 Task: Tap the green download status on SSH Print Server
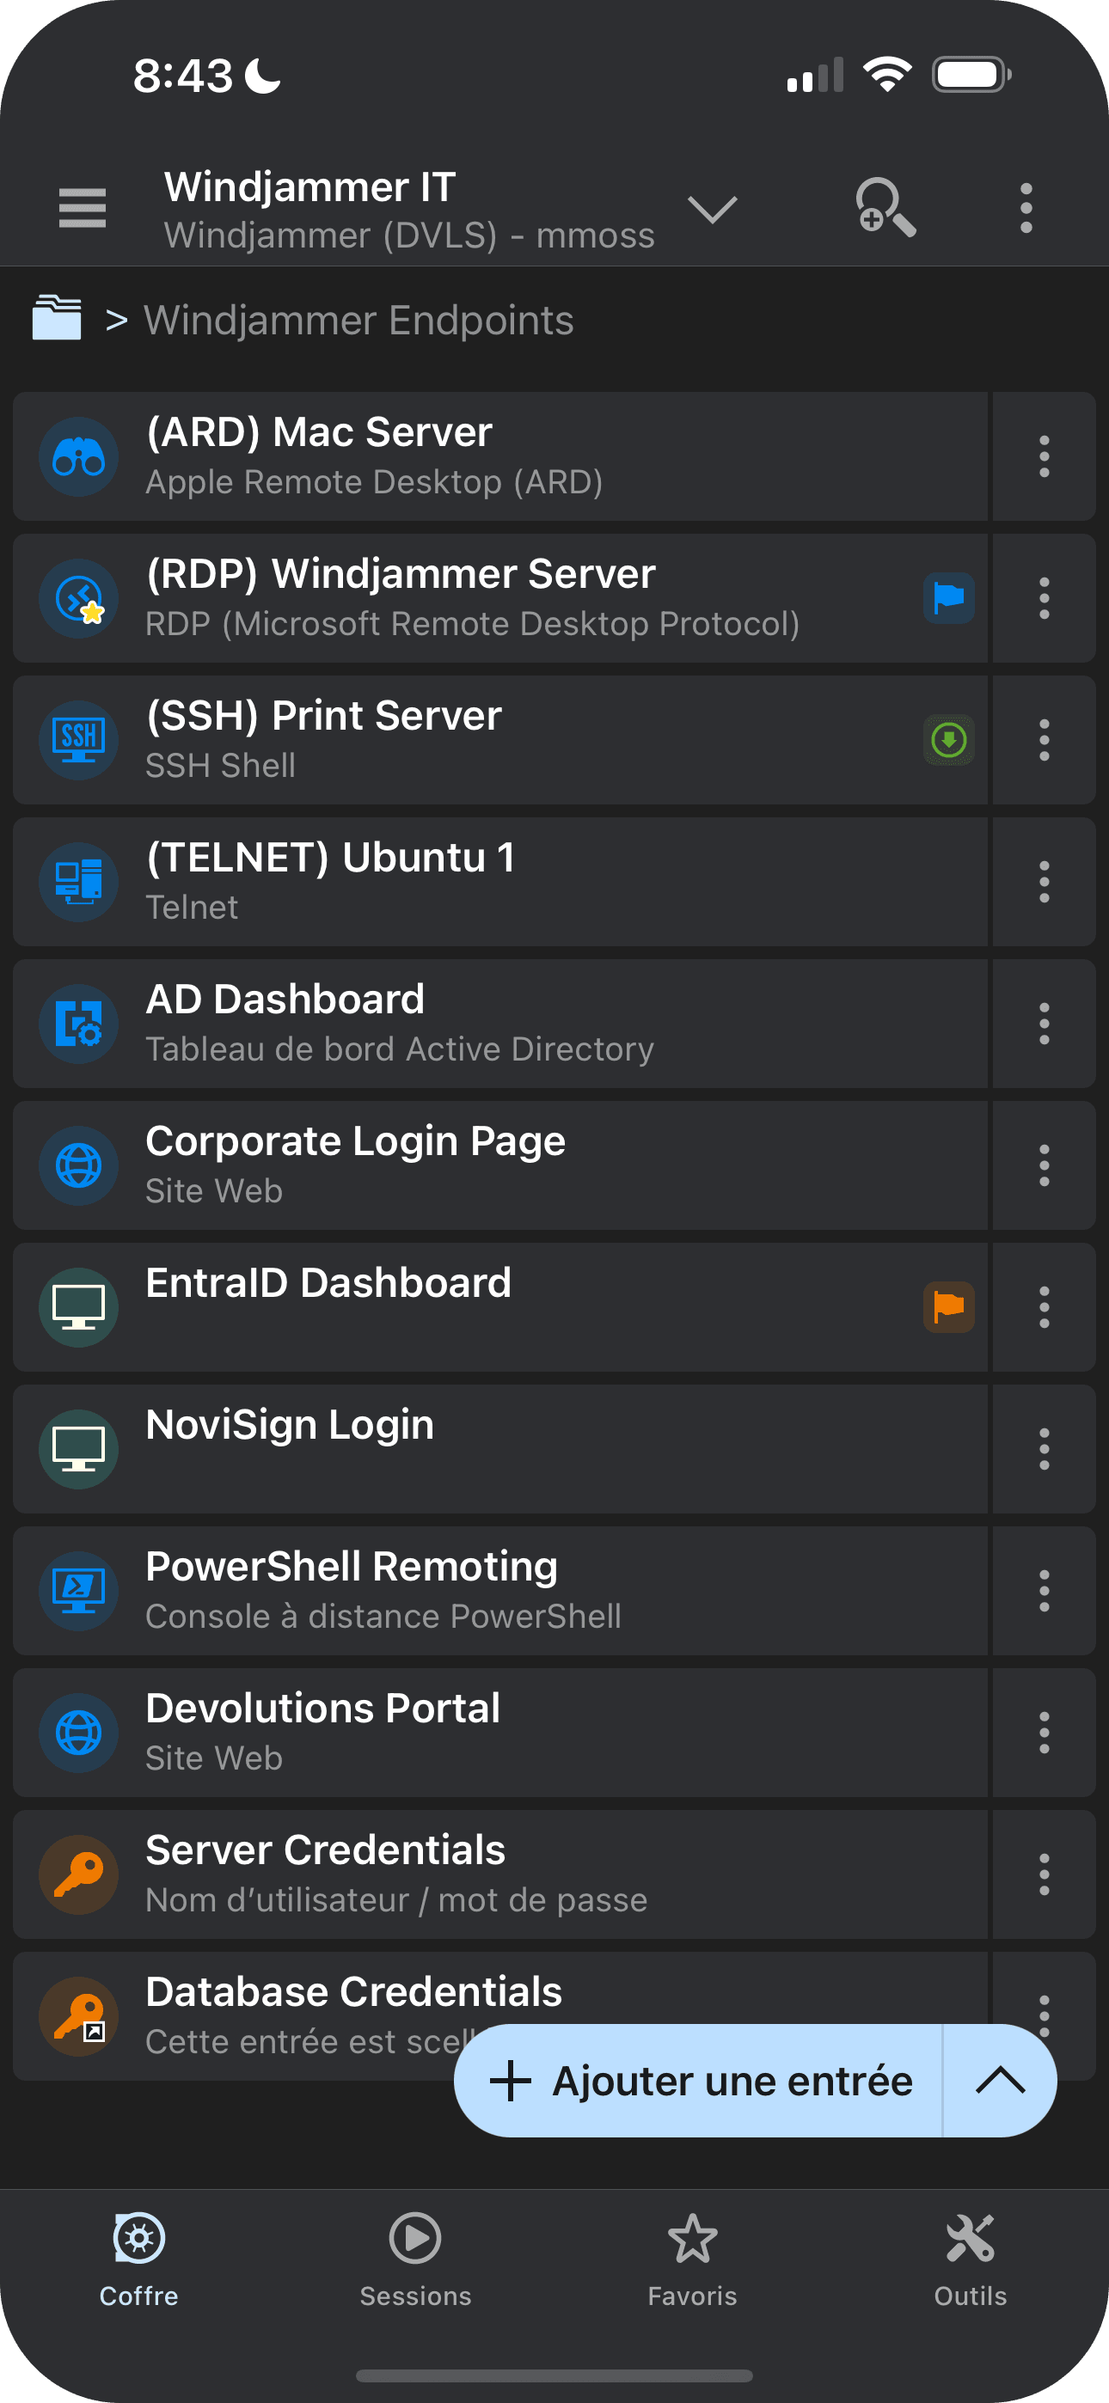948,740
